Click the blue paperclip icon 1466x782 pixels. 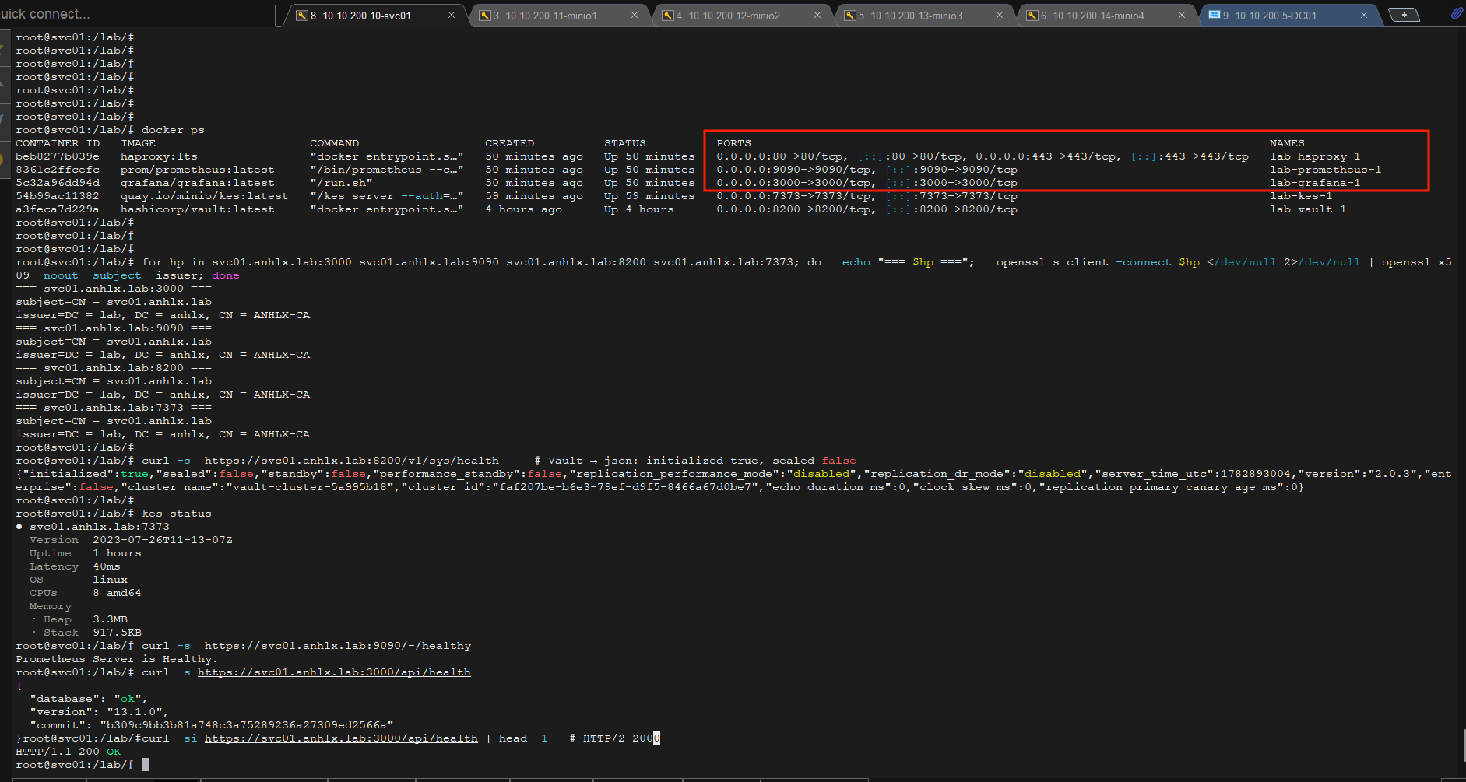pyautogui.click(x=1457, y=13)
